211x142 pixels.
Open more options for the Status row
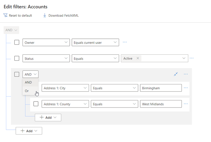click(191, 58)
